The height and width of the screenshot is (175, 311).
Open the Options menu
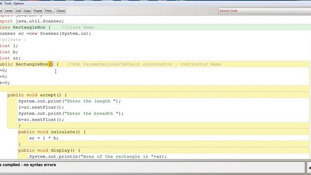coord(18,3)
